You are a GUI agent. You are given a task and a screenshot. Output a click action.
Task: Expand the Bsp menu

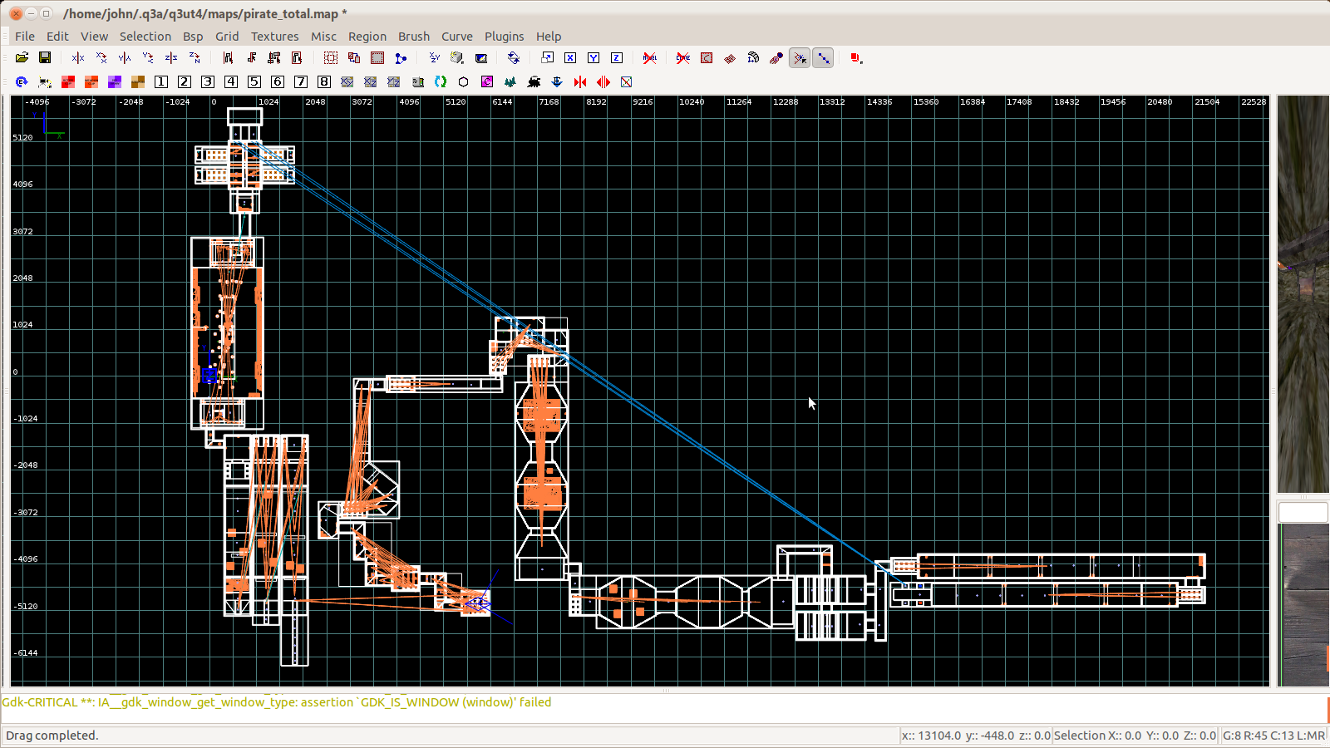193,37
